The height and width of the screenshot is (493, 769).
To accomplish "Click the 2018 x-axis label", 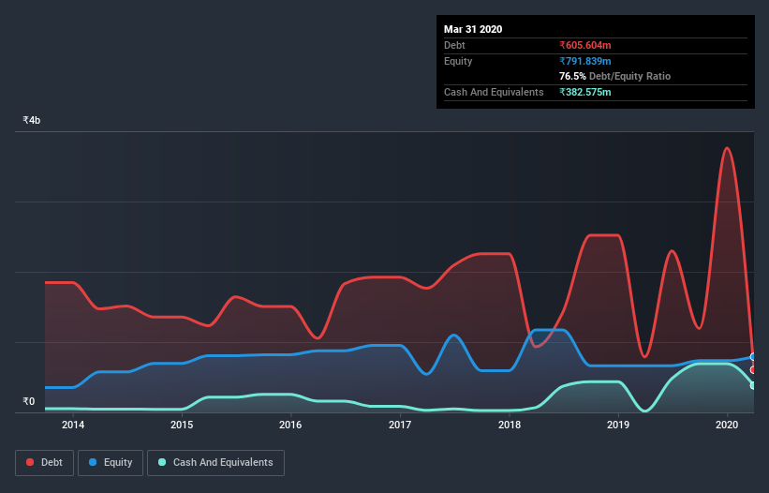I will tap(510, 425).
